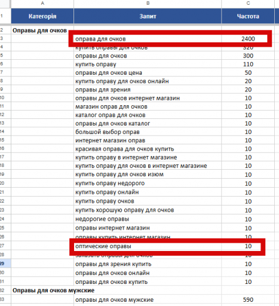279x306 pixels.
Task: Select row header 24
Action: click(x=5, y=219)
